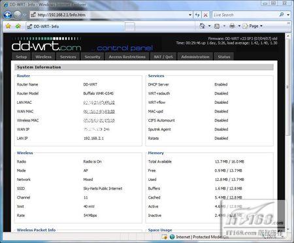The image size is (294, 243).
Task: Click the AP mode value
Action: click(86, 170)
